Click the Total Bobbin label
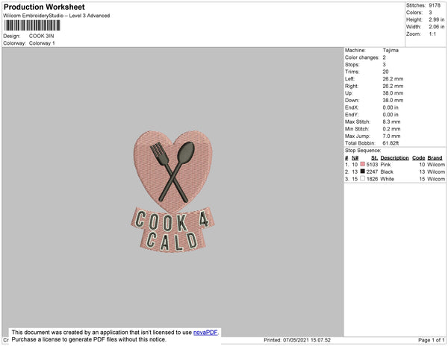This screenshot has width=448, height=346. point(360,143)
